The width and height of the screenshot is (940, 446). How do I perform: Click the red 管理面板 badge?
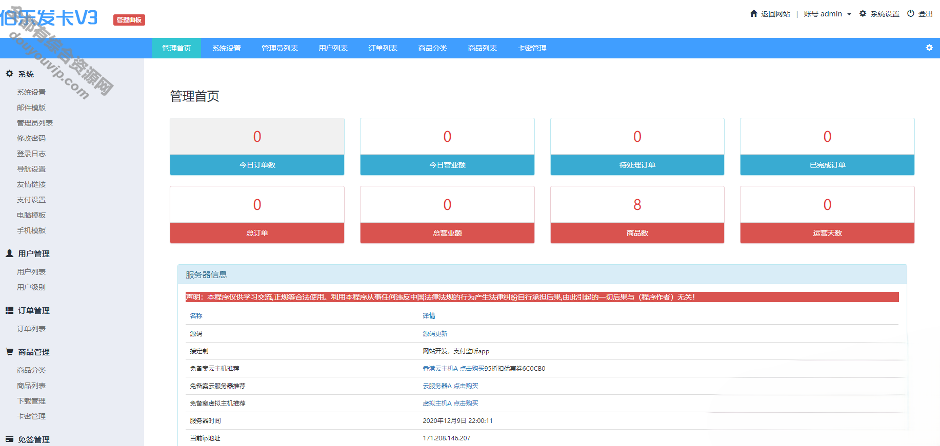pyautogui.click(x=129, y=20)
